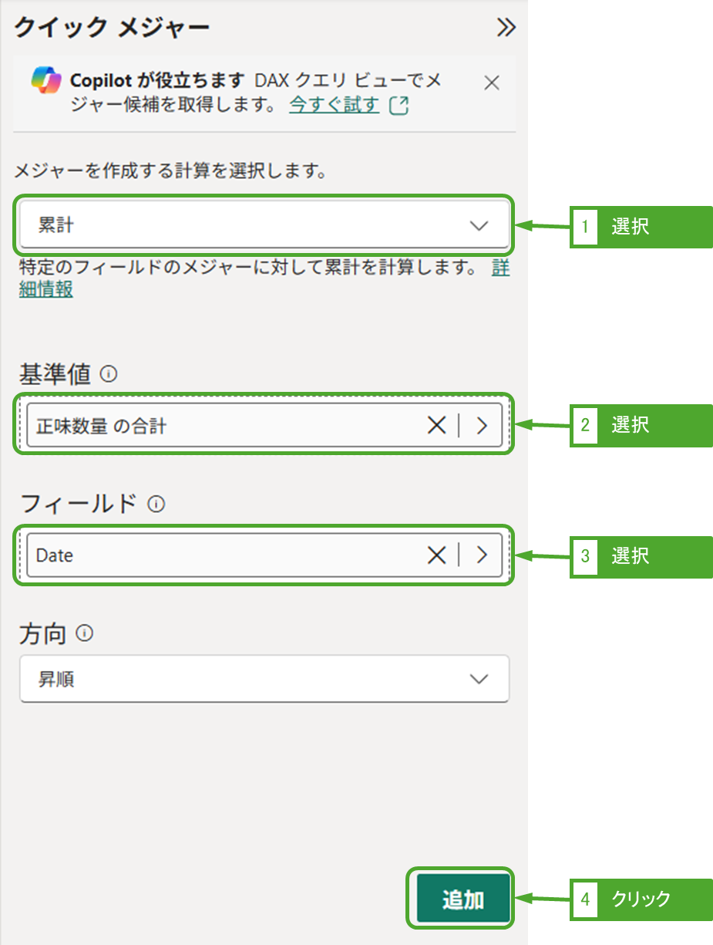Viewport: 713px width, 945px height.
Task: Open the 累計 calculation dropdown
Action: coord(263,225)
